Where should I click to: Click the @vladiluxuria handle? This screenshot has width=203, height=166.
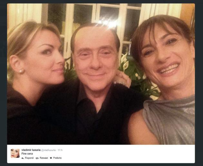48,150
